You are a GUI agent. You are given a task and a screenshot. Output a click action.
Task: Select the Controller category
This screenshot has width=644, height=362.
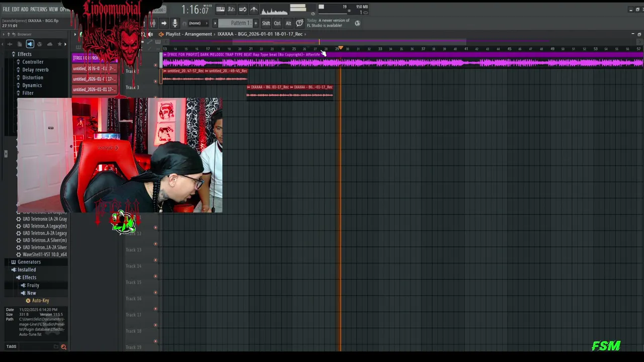click(x=33, y=62)
